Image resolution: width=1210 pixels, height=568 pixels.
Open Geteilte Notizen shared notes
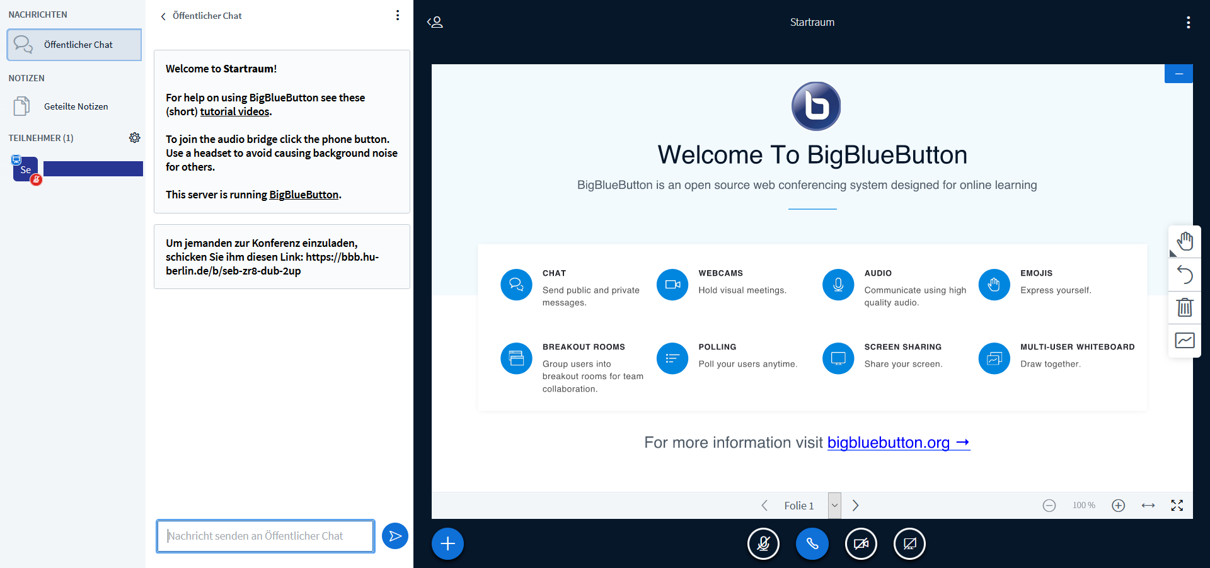pos(74,106)
